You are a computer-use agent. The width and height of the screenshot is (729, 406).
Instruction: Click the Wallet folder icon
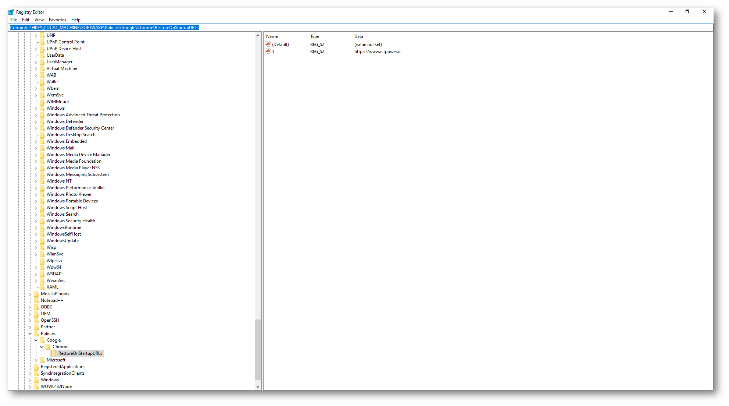tap(42, 82)
